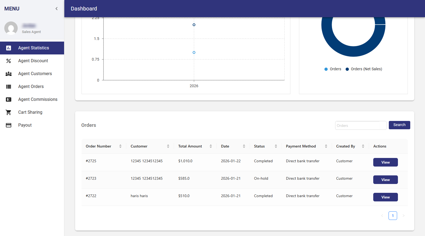Sort orders by Date column
Image resolution: width=425 pixels, height=236 pixels.
point(244,146)
